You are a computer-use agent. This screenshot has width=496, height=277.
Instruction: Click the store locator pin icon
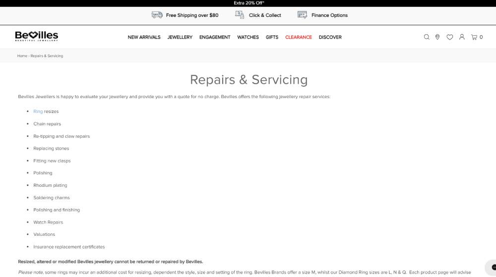pyautogui.click(x=437, y=37)
